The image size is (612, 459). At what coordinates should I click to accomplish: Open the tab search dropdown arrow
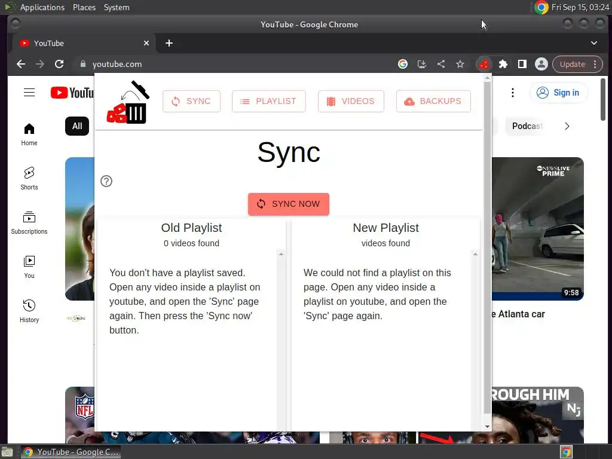coord(594,43)
